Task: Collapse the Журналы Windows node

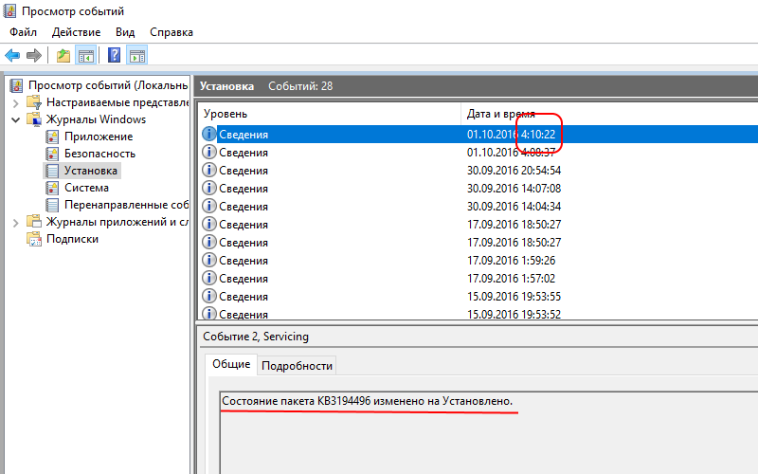Action: click(x=16, y=119)
